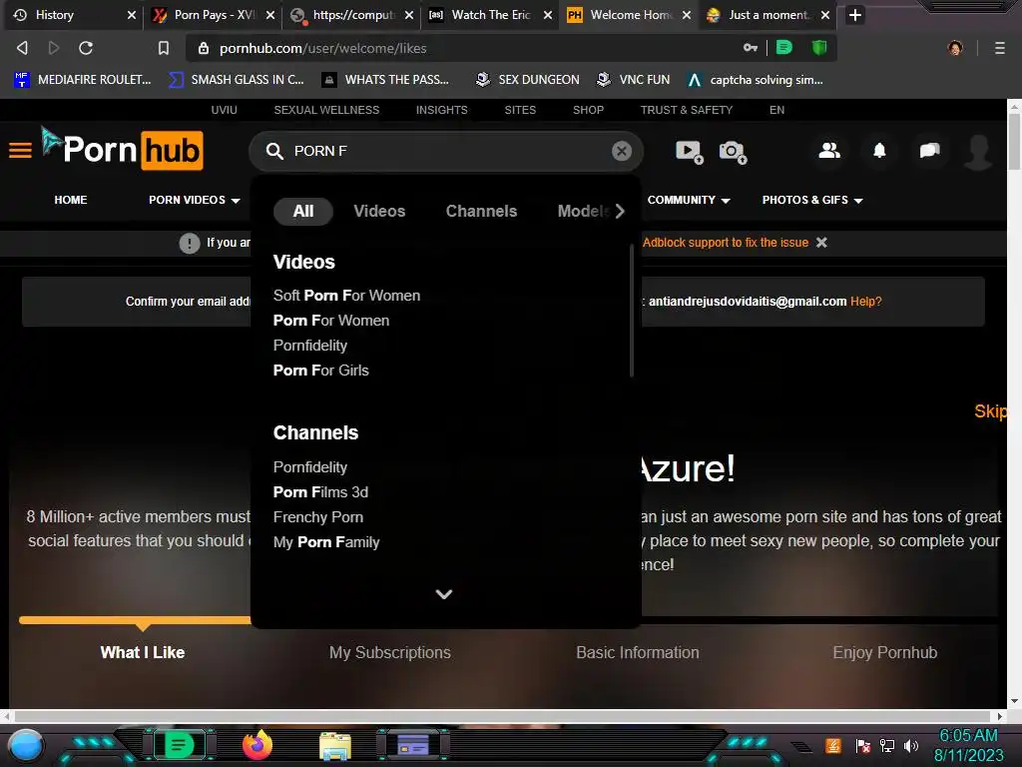Open the SHOP top link
Viewport: 1022px width, 767px height.
click(x=588, y=110)
